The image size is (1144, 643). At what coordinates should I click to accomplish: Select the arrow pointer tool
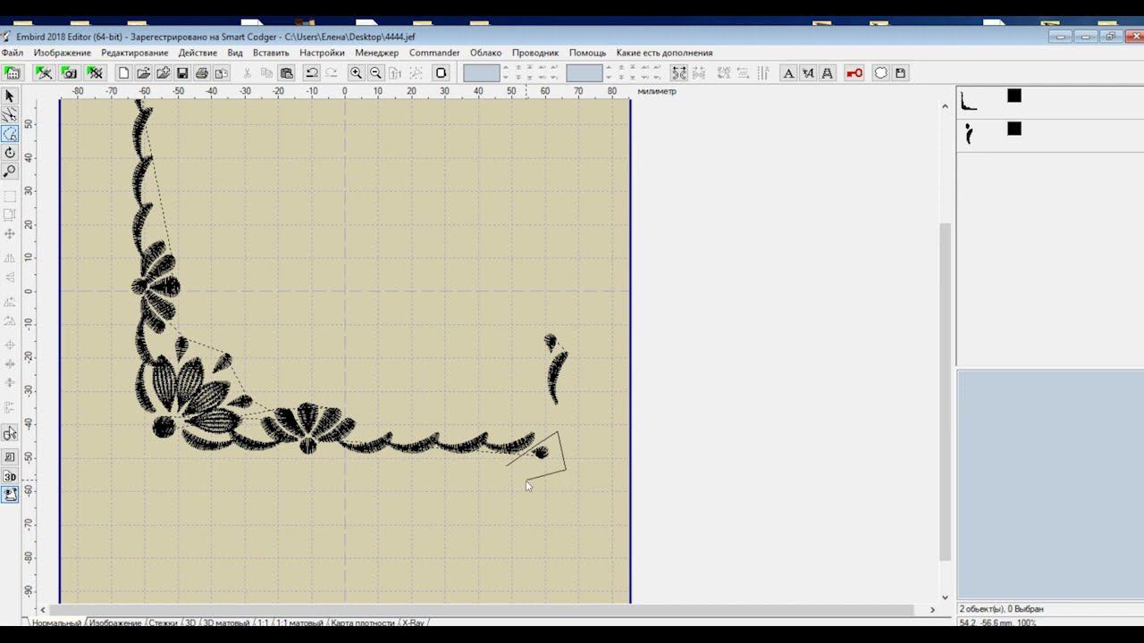(10, 96)
